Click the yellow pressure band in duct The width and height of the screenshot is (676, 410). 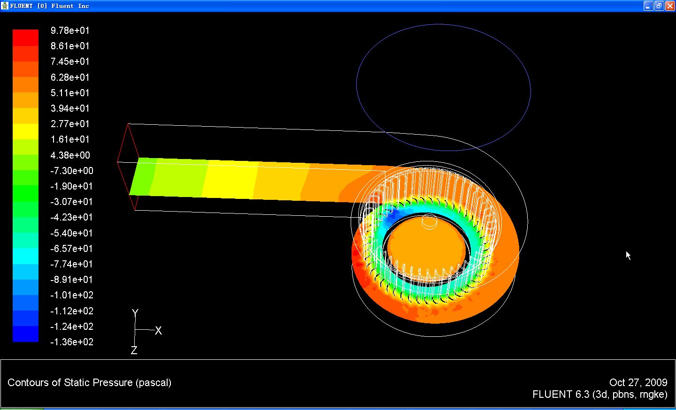[230, 179]
